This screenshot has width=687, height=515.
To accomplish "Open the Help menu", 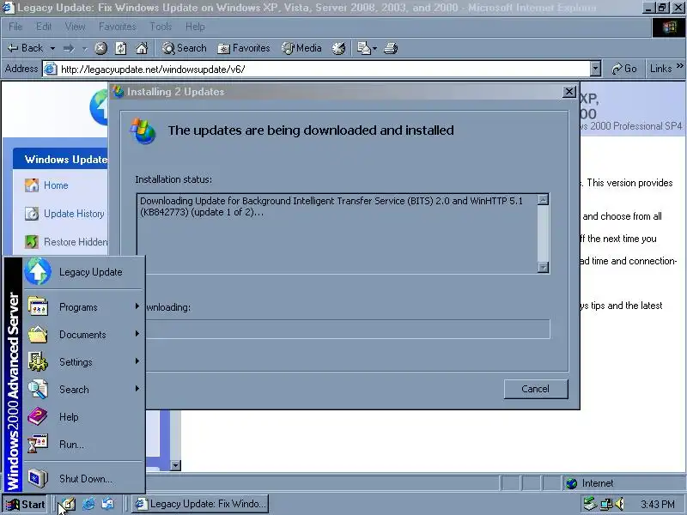I will pyautogui.click(x=195, y=27).
